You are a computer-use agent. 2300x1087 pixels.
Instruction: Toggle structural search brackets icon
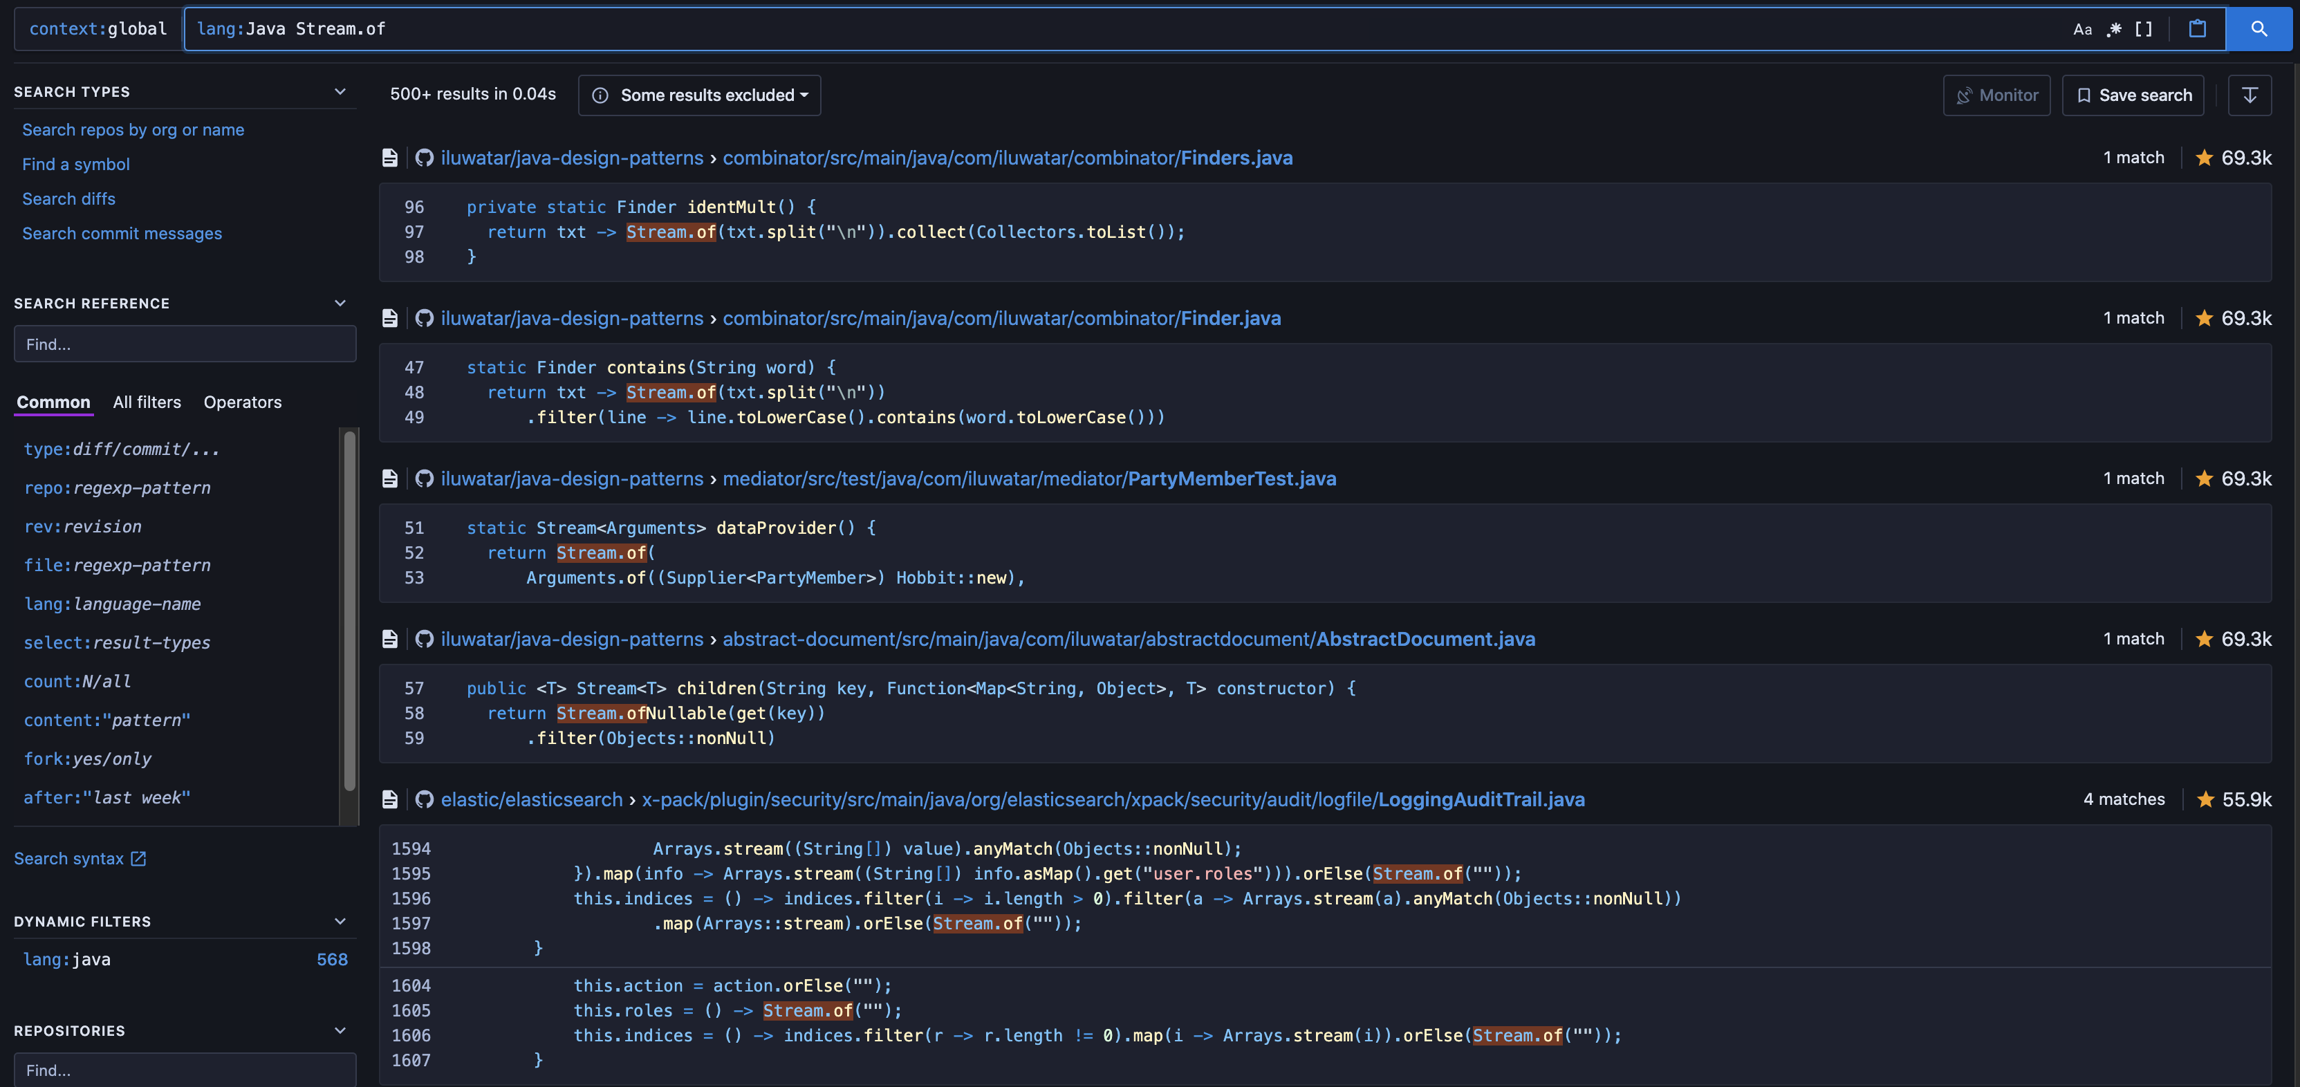point(2144,30)
